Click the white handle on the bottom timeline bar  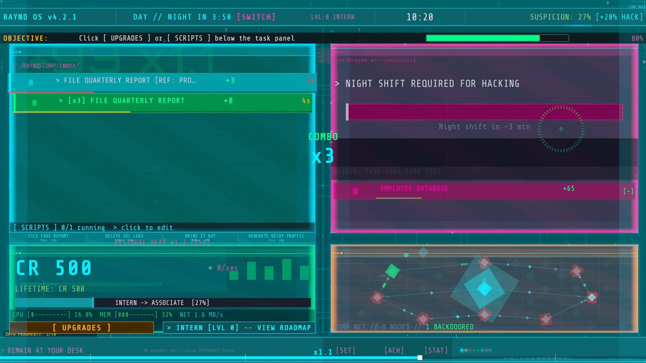click(x=420, y=358)
